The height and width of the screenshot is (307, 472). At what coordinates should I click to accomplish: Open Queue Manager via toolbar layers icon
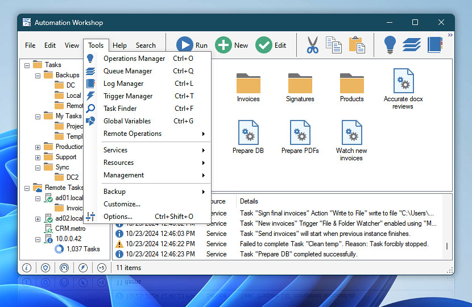tap(412, 45)
